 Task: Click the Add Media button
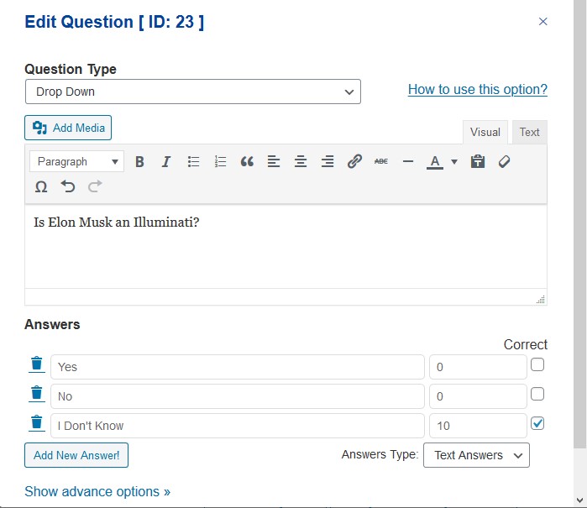click(68, 128)
